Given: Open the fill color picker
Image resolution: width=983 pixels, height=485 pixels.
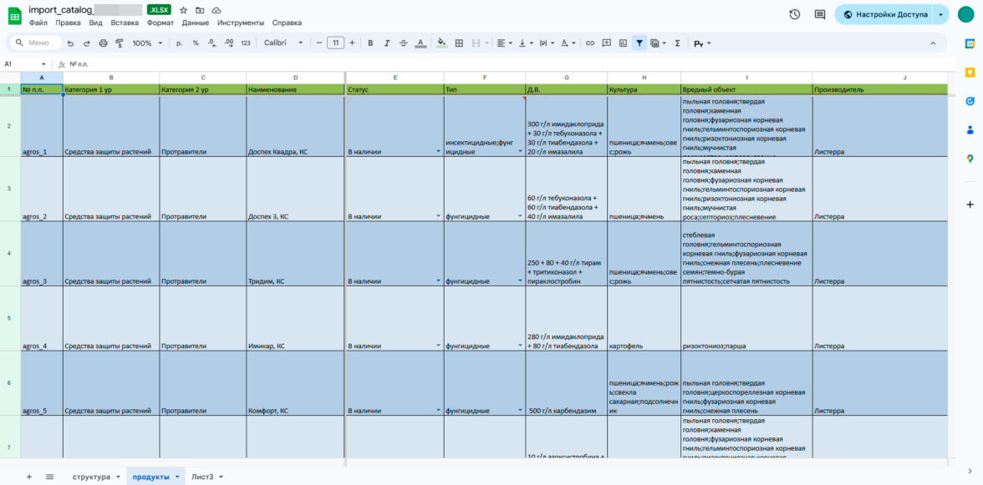Looking at the screenshot, I should click(441, 43).
